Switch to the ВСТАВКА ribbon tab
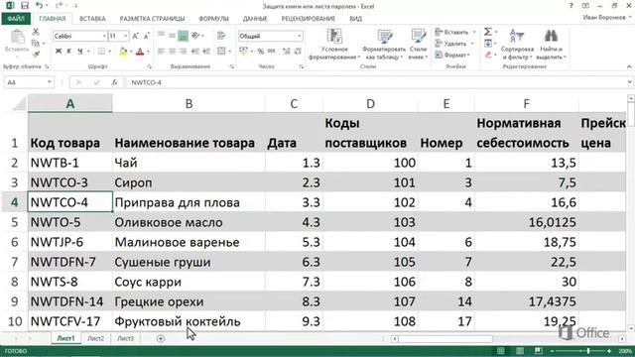Image resolution: width=635 pixels, height=357 pixels. click(x=92, y=19)
